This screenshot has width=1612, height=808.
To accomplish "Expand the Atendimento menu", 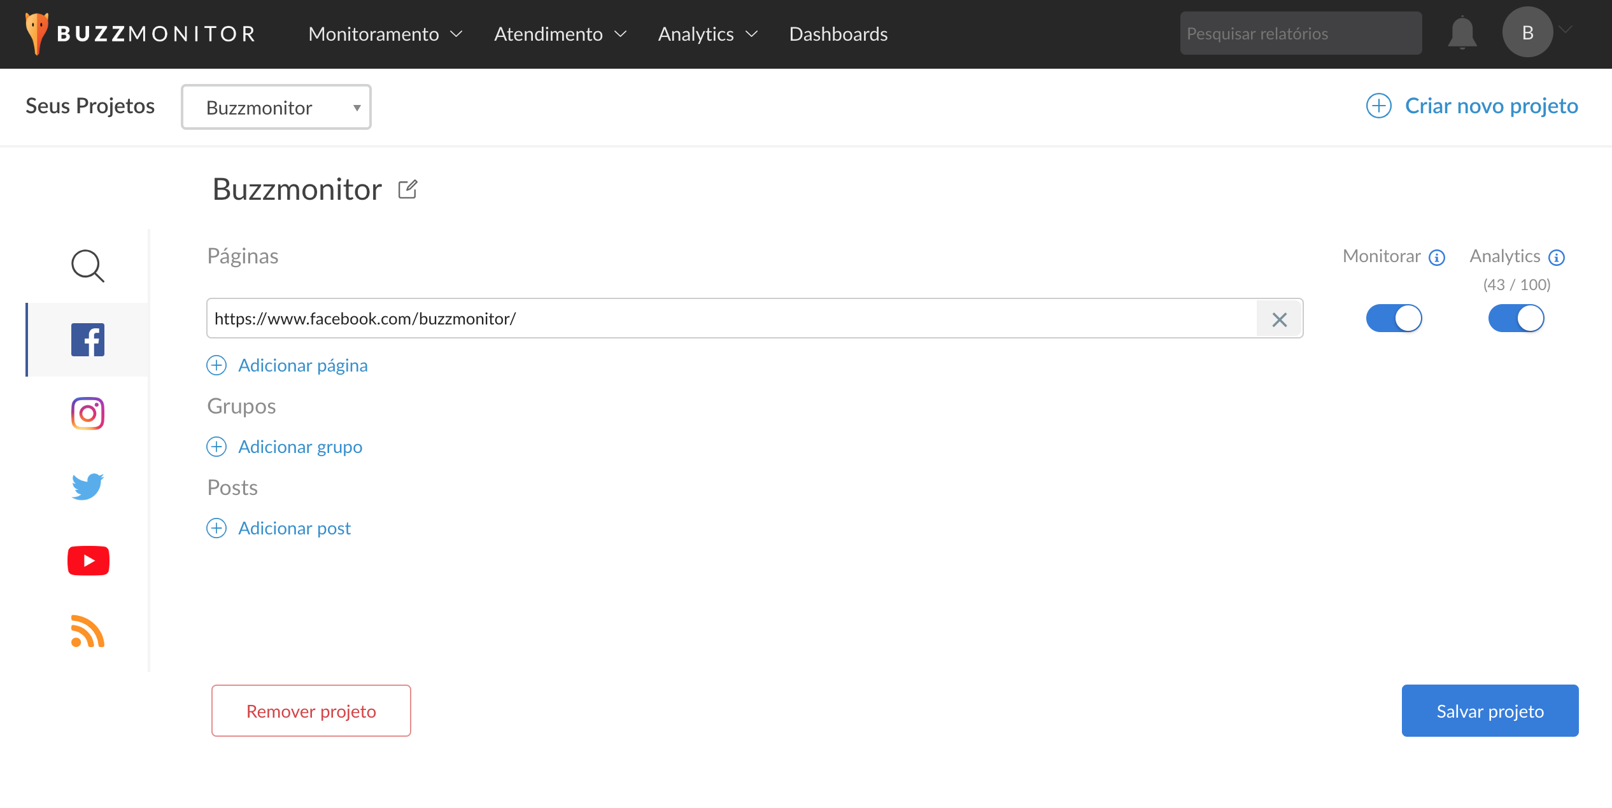I will pyautogui.click(x=560, y=34).
